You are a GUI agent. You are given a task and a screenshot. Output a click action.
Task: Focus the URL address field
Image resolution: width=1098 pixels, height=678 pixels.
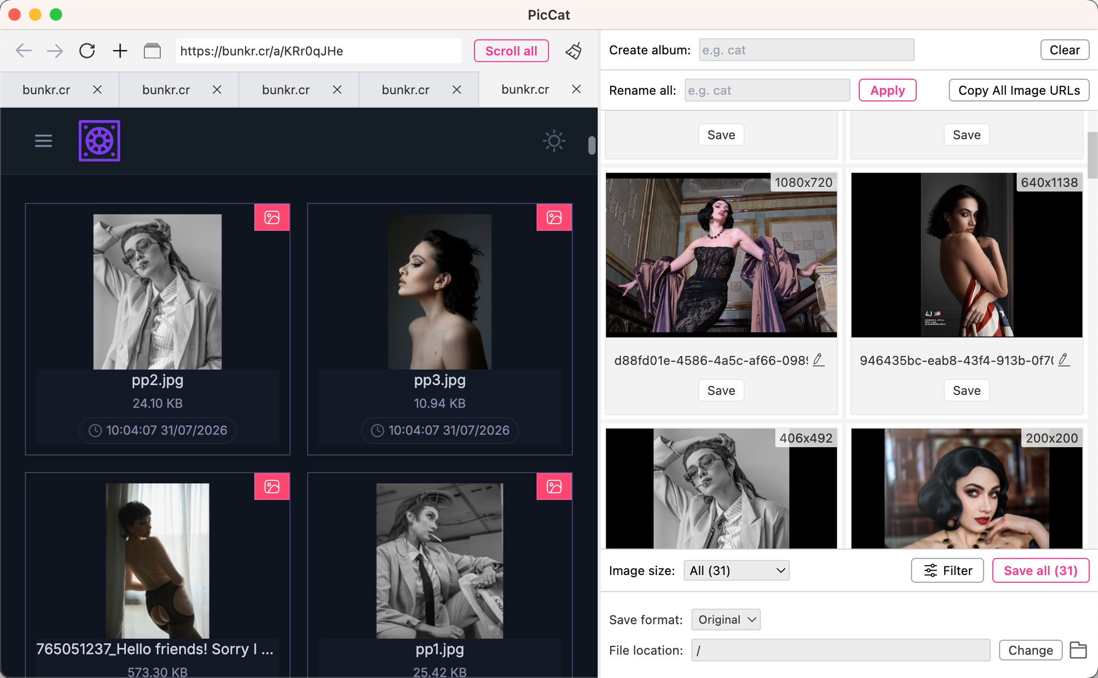point(319,51)
